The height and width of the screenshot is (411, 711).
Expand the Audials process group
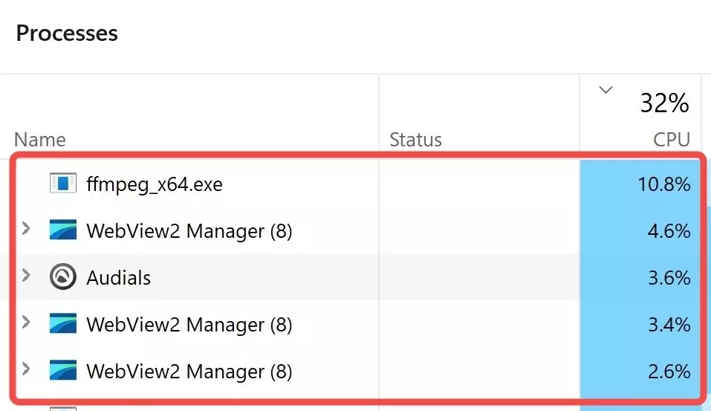26,275
